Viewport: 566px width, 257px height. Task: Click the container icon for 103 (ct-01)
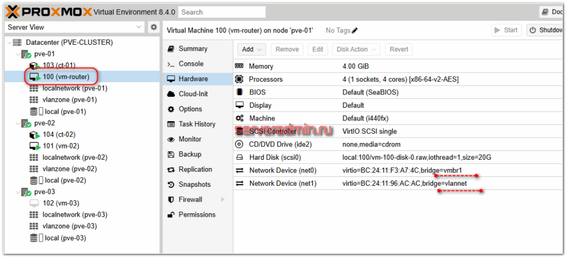coord(34,65)
